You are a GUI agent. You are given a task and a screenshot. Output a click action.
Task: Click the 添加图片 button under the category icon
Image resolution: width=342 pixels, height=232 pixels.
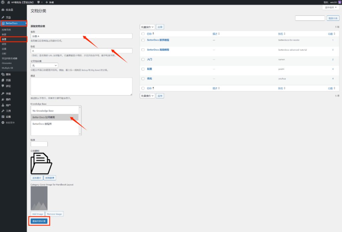click(37, 178)
